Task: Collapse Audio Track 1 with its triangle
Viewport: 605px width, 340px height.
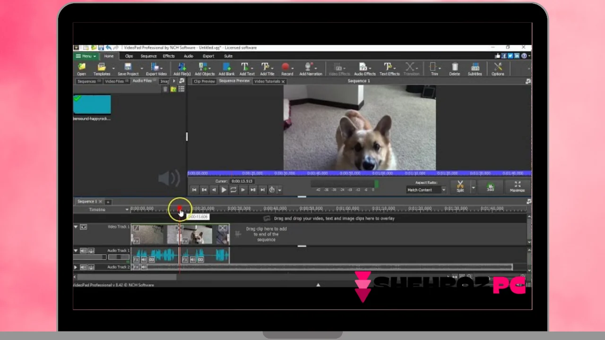Action: point(76,251)
